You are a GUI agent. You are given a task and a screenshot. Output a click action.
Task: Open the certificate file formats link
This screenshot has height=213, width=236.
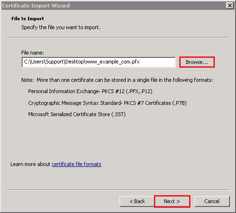[76, 164]
